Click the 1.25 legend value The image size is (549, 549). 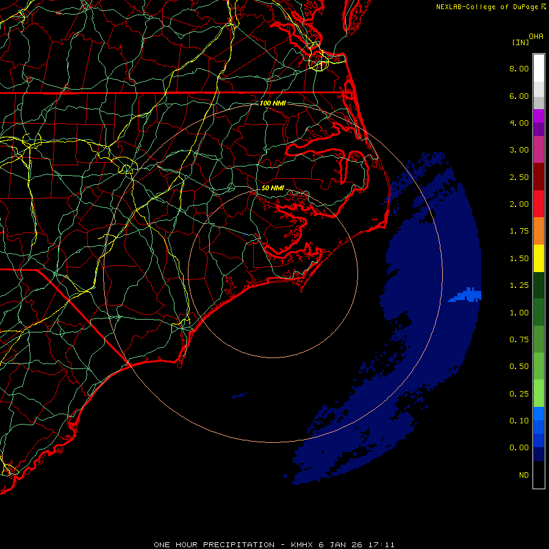(519, 285)
